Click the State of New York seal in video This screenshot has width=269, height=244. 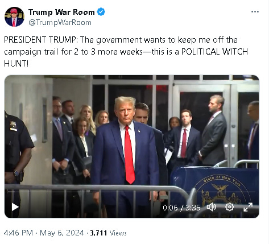221,191
